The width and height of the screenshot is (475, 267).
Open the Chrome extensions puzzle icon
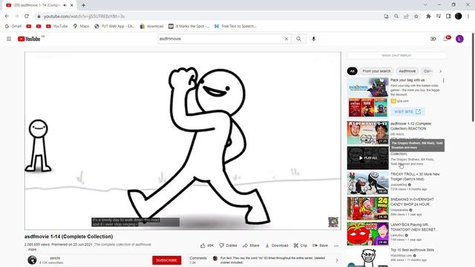[x=428, y=16]
